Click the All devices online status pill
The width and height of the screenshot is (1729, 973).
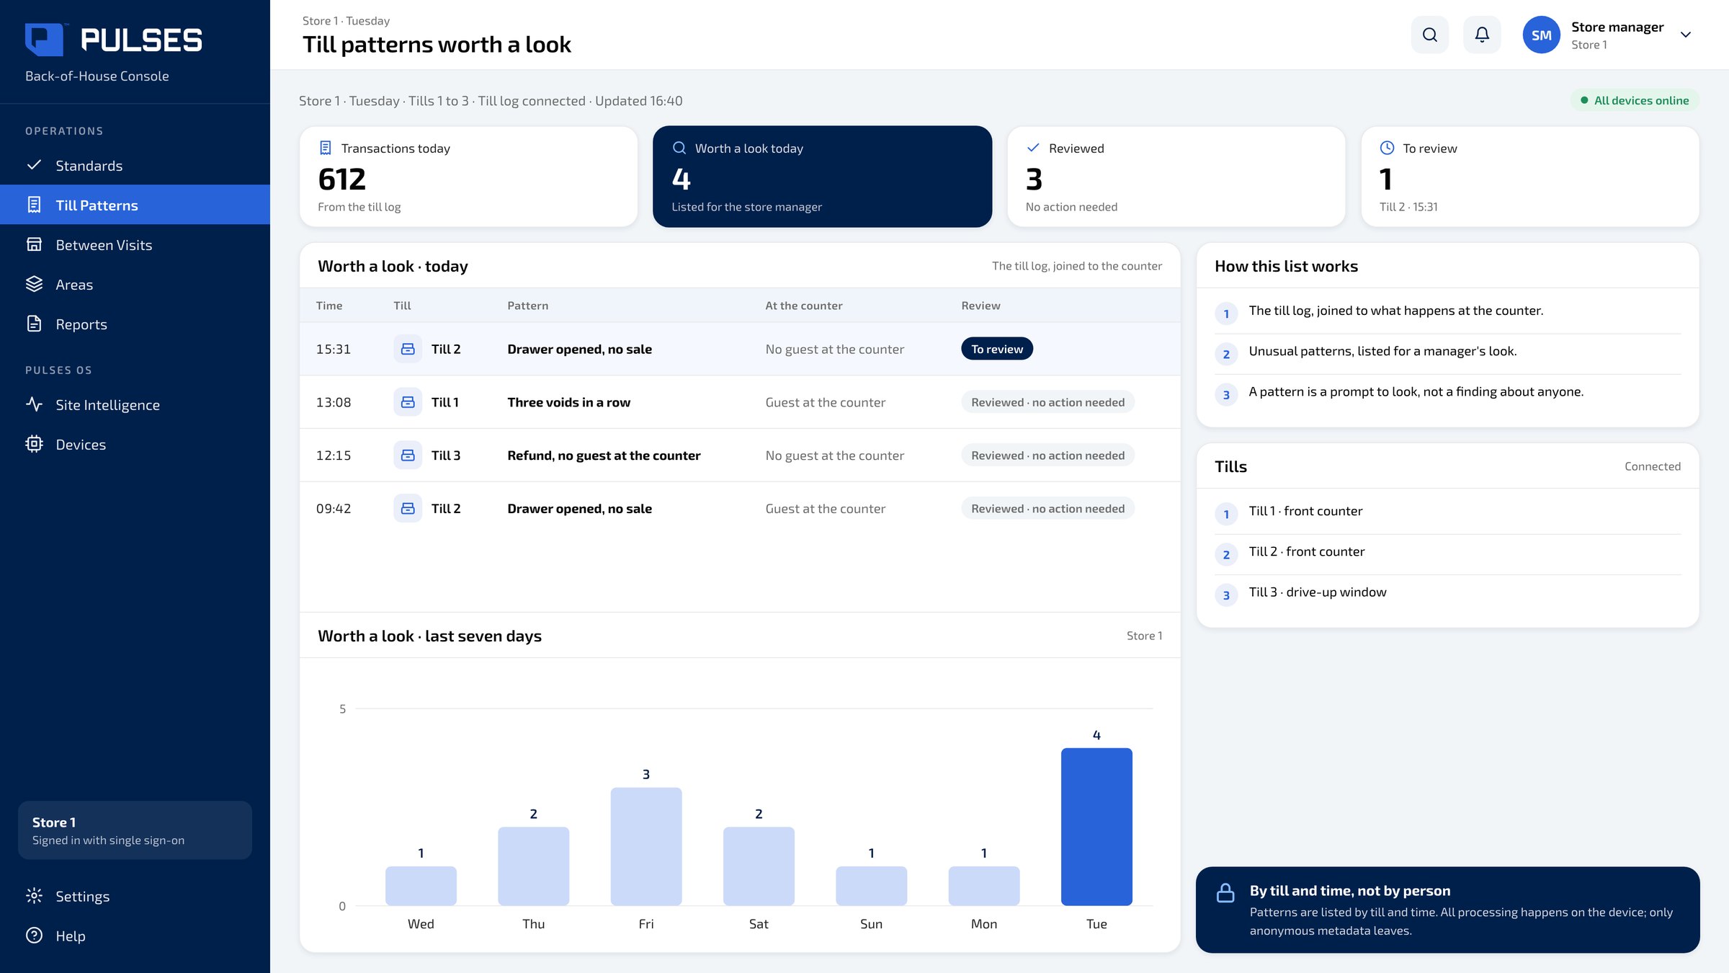click(x=1634, y=100)
